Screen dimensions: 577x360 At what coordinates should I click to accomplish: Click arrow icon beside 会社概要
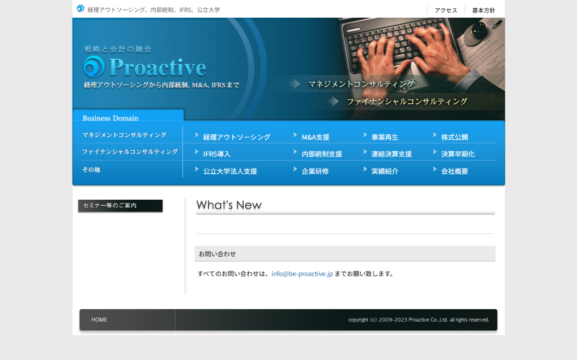point(435,169)
